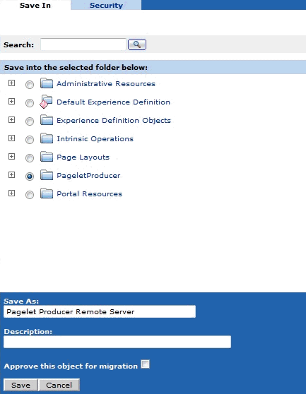Expand the Default Experience Definition node
This screenshot has height=394, width=306.
[11, 101]
